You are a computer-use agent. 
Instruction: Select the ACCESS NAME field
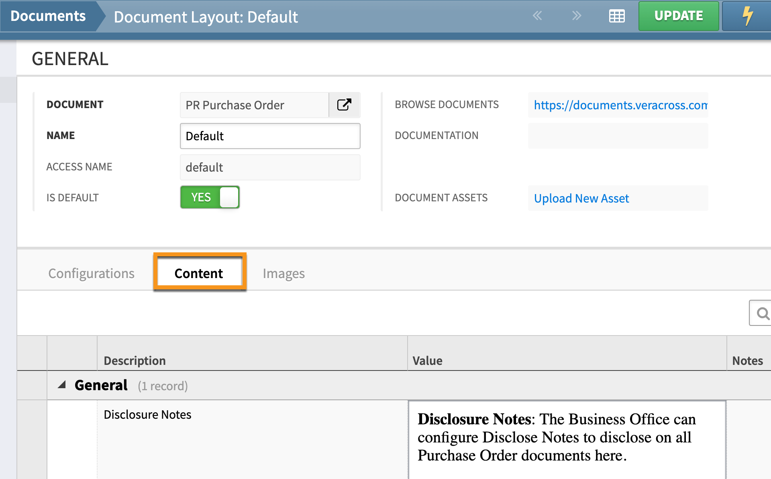click(x=270, y=167)
